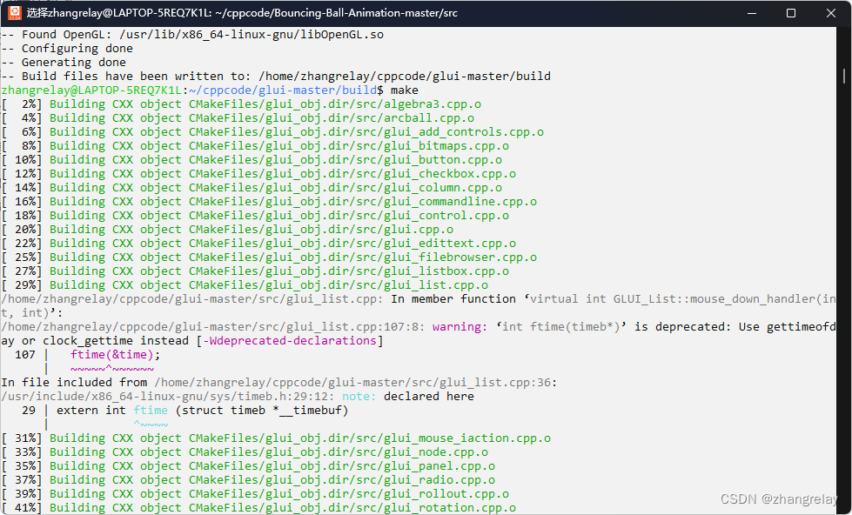
Task: Click the 'In member function' message line
Action: 419,306
